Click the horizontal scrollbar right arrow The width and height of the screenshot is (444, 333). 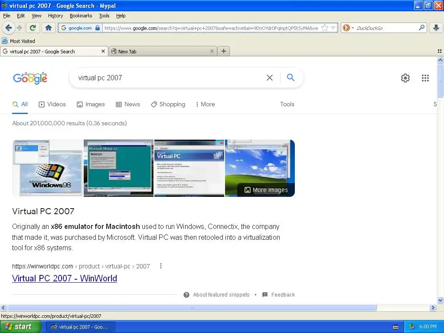coord(433,307)
